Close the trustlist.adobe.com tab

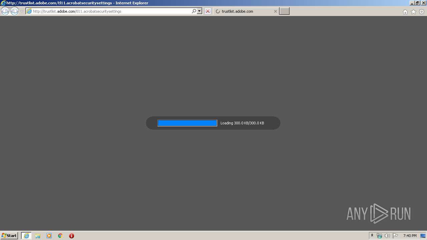(x=276, y=11)
